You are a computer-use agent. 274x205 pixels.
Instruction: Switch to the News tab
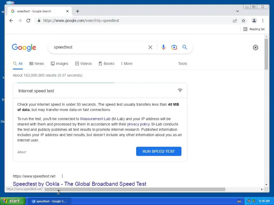pyautogui.click(x=37, y=64)
